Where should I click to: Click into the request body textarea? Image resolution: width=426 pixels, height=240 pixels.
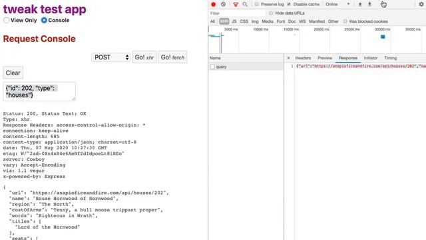click(39, 92)
